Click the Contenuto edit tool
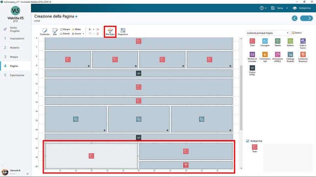This screenshot has width=316, height=177. 45,31
